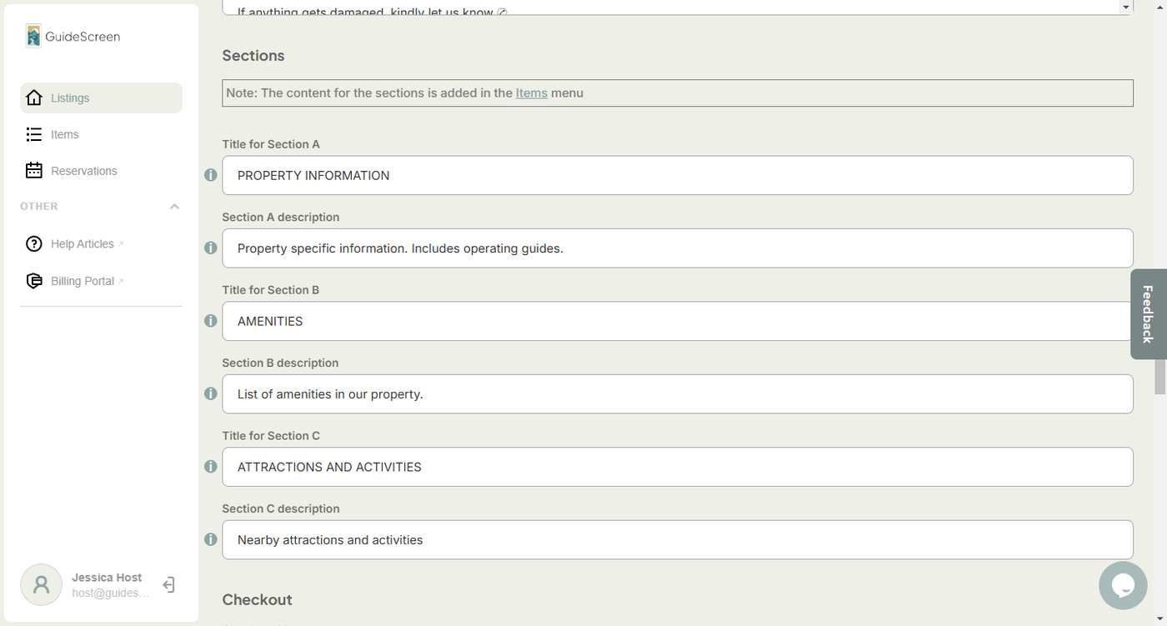
Task: Click the PROPERTY INFORMATION title field
Action: tap(677, 175)
